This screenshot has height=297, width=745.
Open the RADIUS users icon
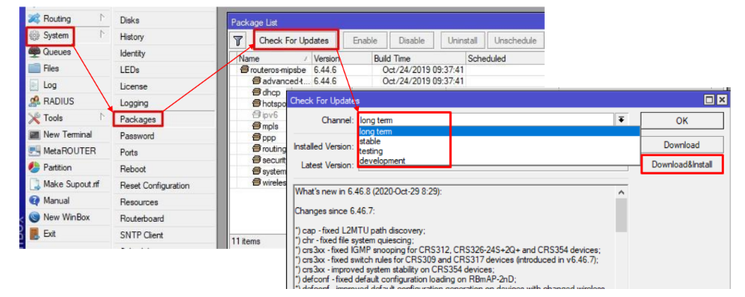pos(34,102)
